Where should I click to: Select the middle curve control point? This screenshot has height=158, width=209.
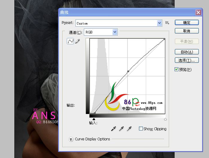128,72
